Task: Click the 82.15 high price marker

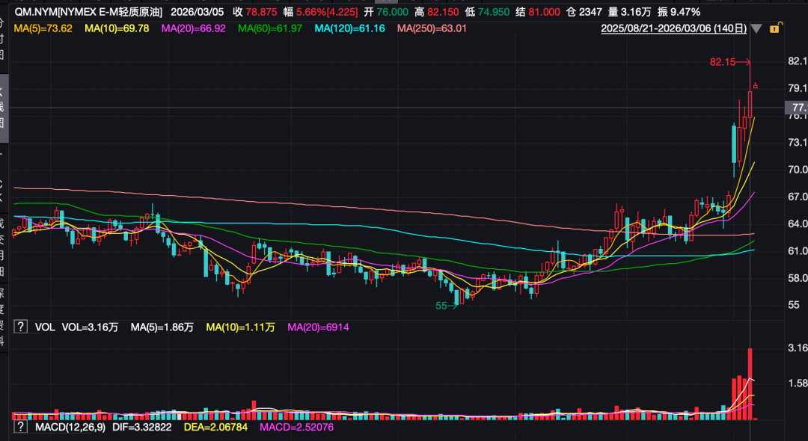Action: click(x=723, y=62)
